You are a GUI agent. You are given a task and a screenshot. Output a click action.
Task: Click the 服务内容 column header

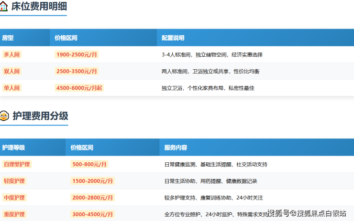point(176,147)
